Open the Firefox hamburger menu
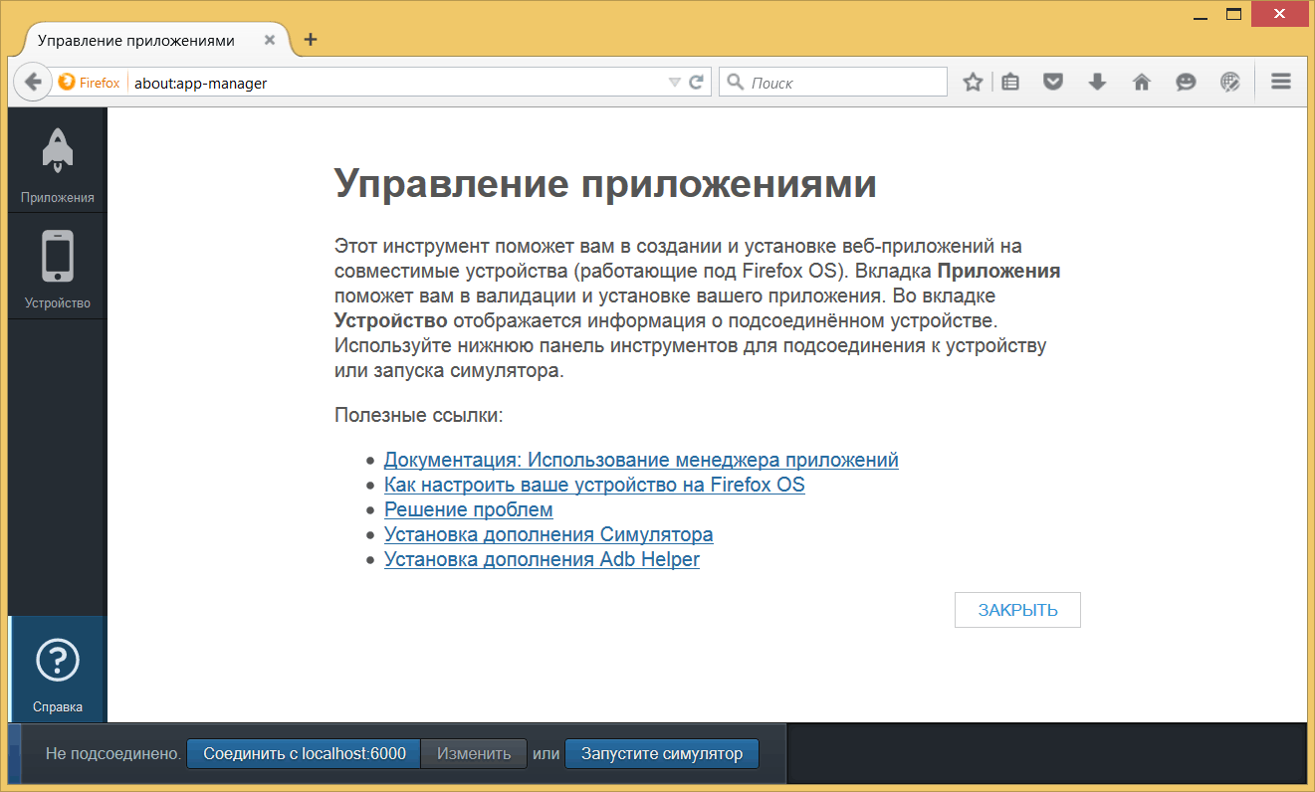This screenshot has width=1315, height=792. tap(1281, 83)
